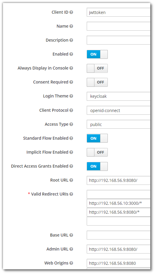Click the Client Protocol label text
The height and width of the screenshot is (274, 155).
pyautogui.click(x=54, y=110)
